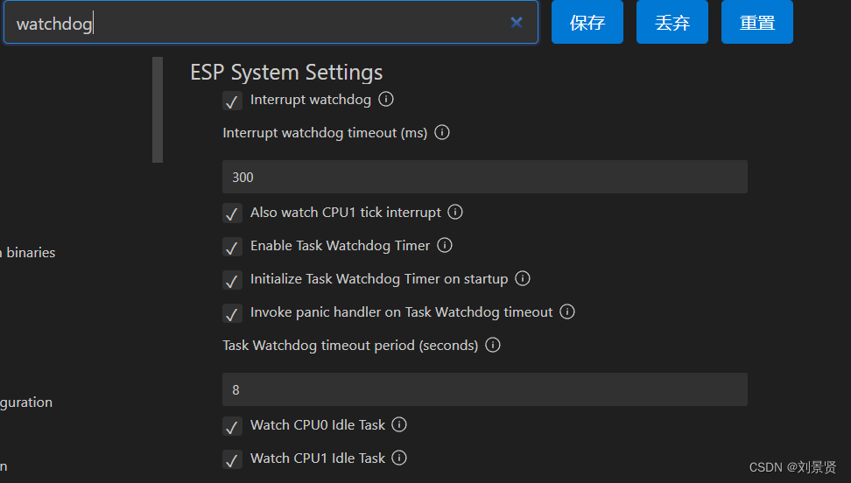This screenshot has height=483, width=851.
Task: View info for Initialize Task Watchdog Timer on startup
Action: click(x=523, y=279)
